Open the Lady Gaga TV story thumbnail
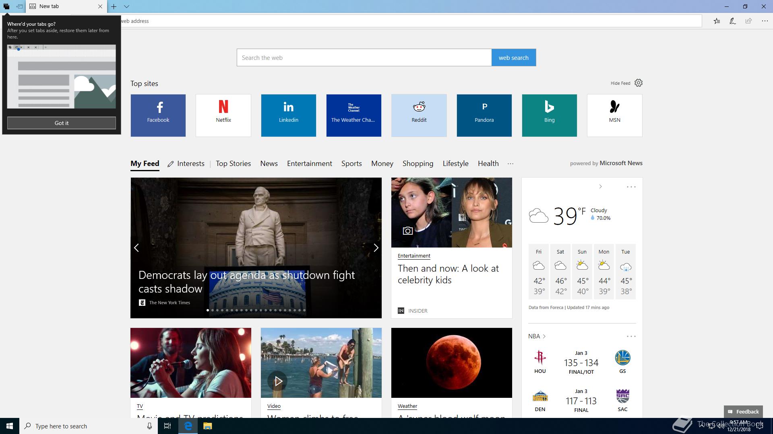The image size is (773, 434). pos(191,363)
